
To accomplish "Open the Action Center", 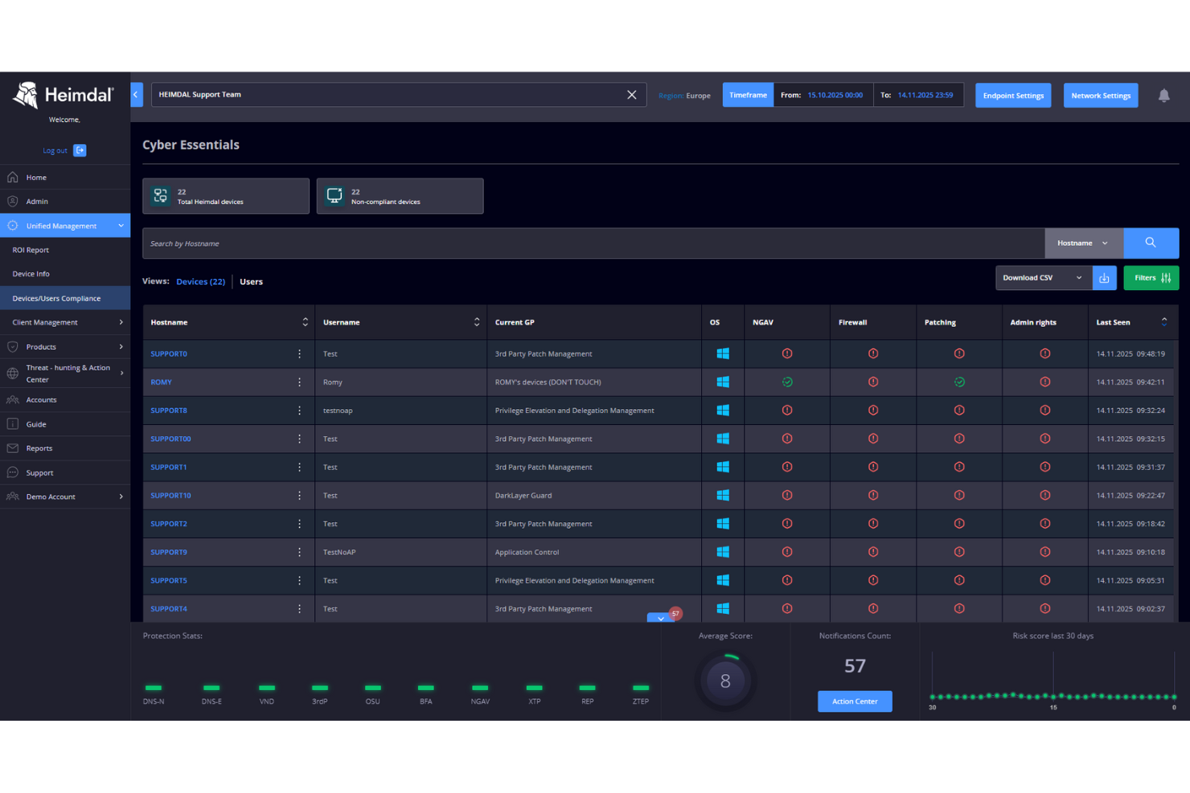I will point(855,701).
